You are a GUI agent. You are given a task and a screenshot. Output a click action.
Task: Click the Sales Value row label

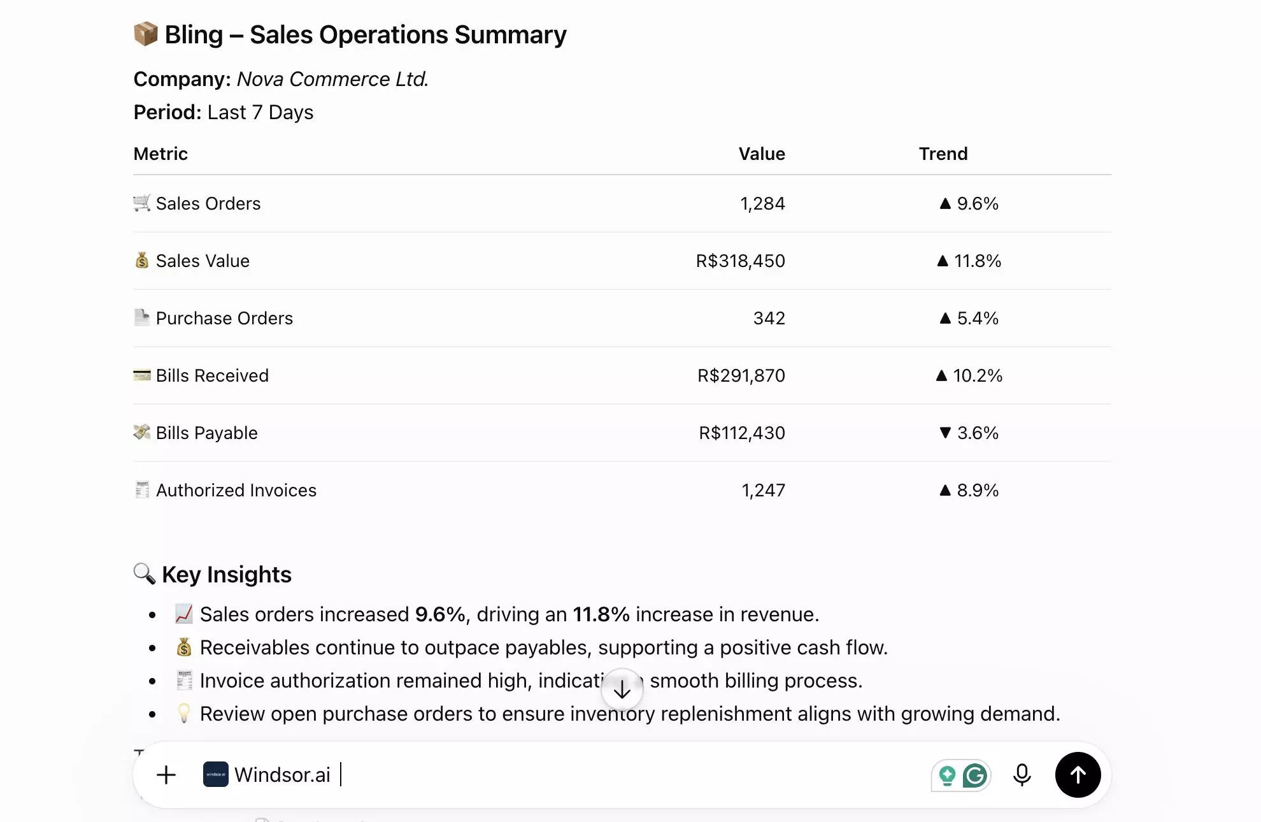click(x=203, y=261)
